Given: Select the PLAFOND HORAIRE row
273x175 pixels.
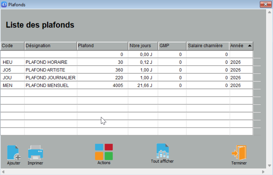Looking at the screenshot, I should click(x=47, y=62).
